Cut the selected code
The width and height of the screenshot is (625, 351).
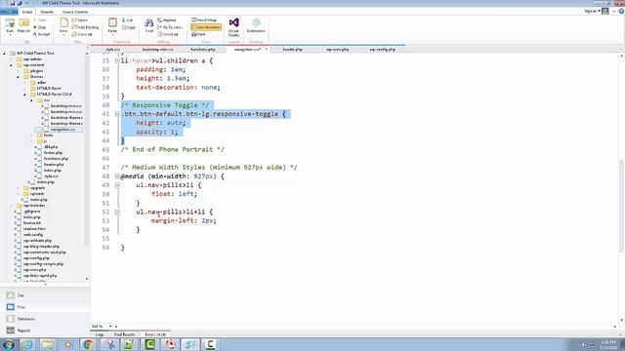tap(128, 19)
